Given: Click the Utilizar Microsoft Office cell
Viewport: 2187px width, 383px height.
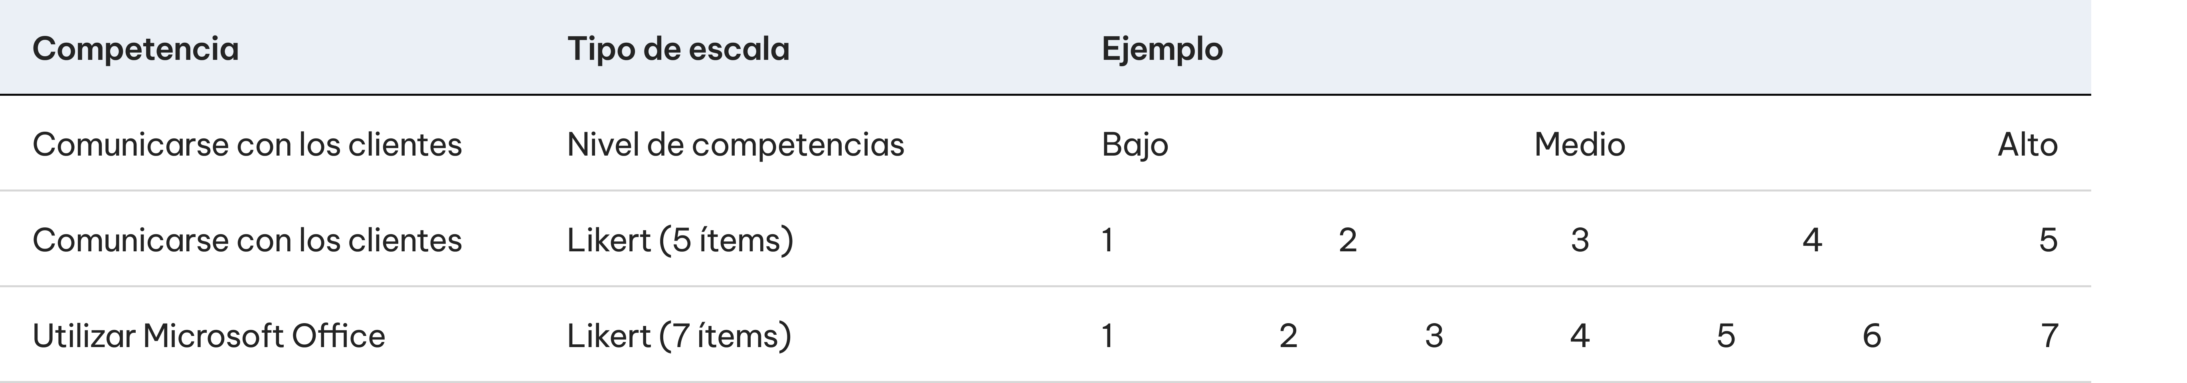Looking at the screenshot, I should point(209,336).
